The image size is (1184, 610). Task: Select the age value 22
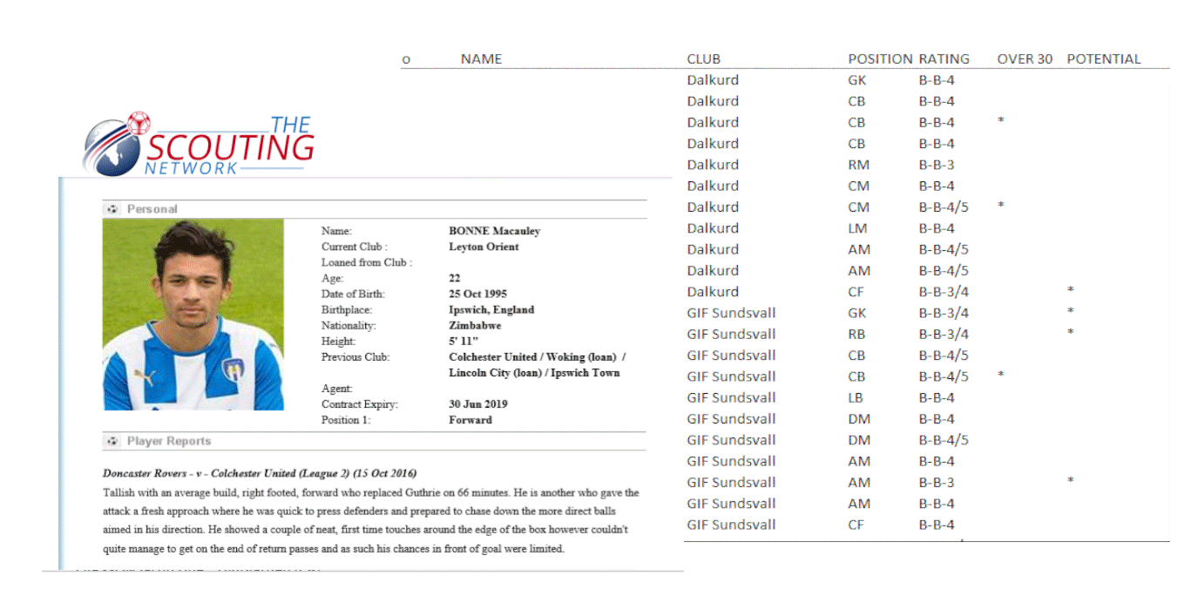(x=455, y=278)
